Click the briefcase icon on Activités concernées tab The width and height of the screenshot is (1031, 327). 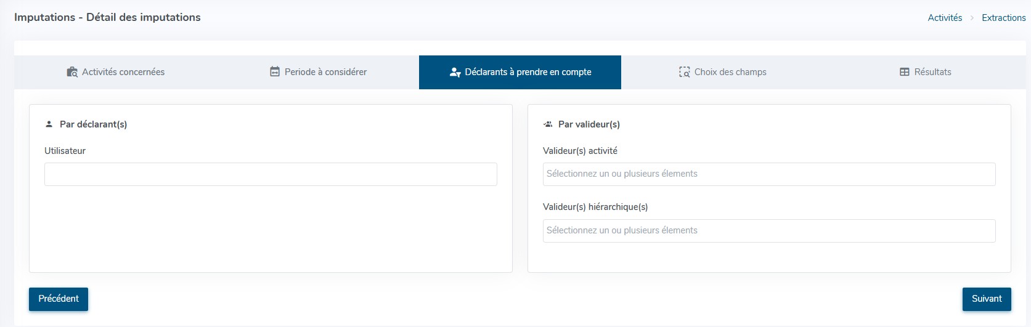72,72
